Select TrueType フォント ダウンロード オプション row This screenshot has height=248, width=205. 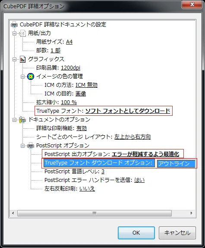(x=99, y=163)
